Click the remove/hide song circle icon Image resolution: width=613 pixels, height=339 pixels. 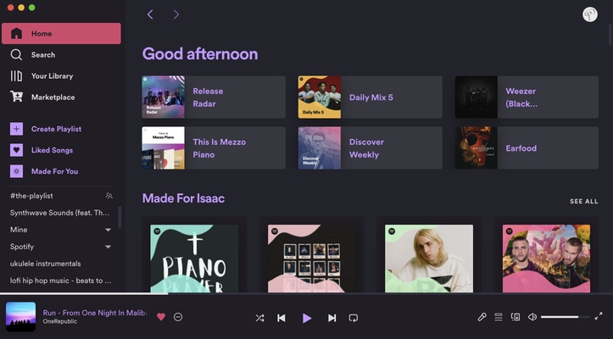178,317
